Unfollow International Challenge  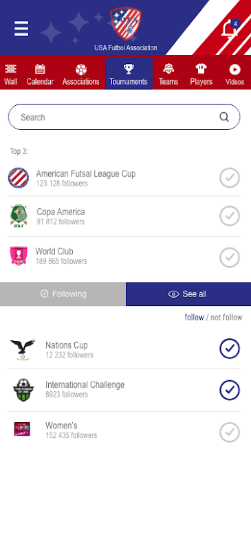coord(230,390)
